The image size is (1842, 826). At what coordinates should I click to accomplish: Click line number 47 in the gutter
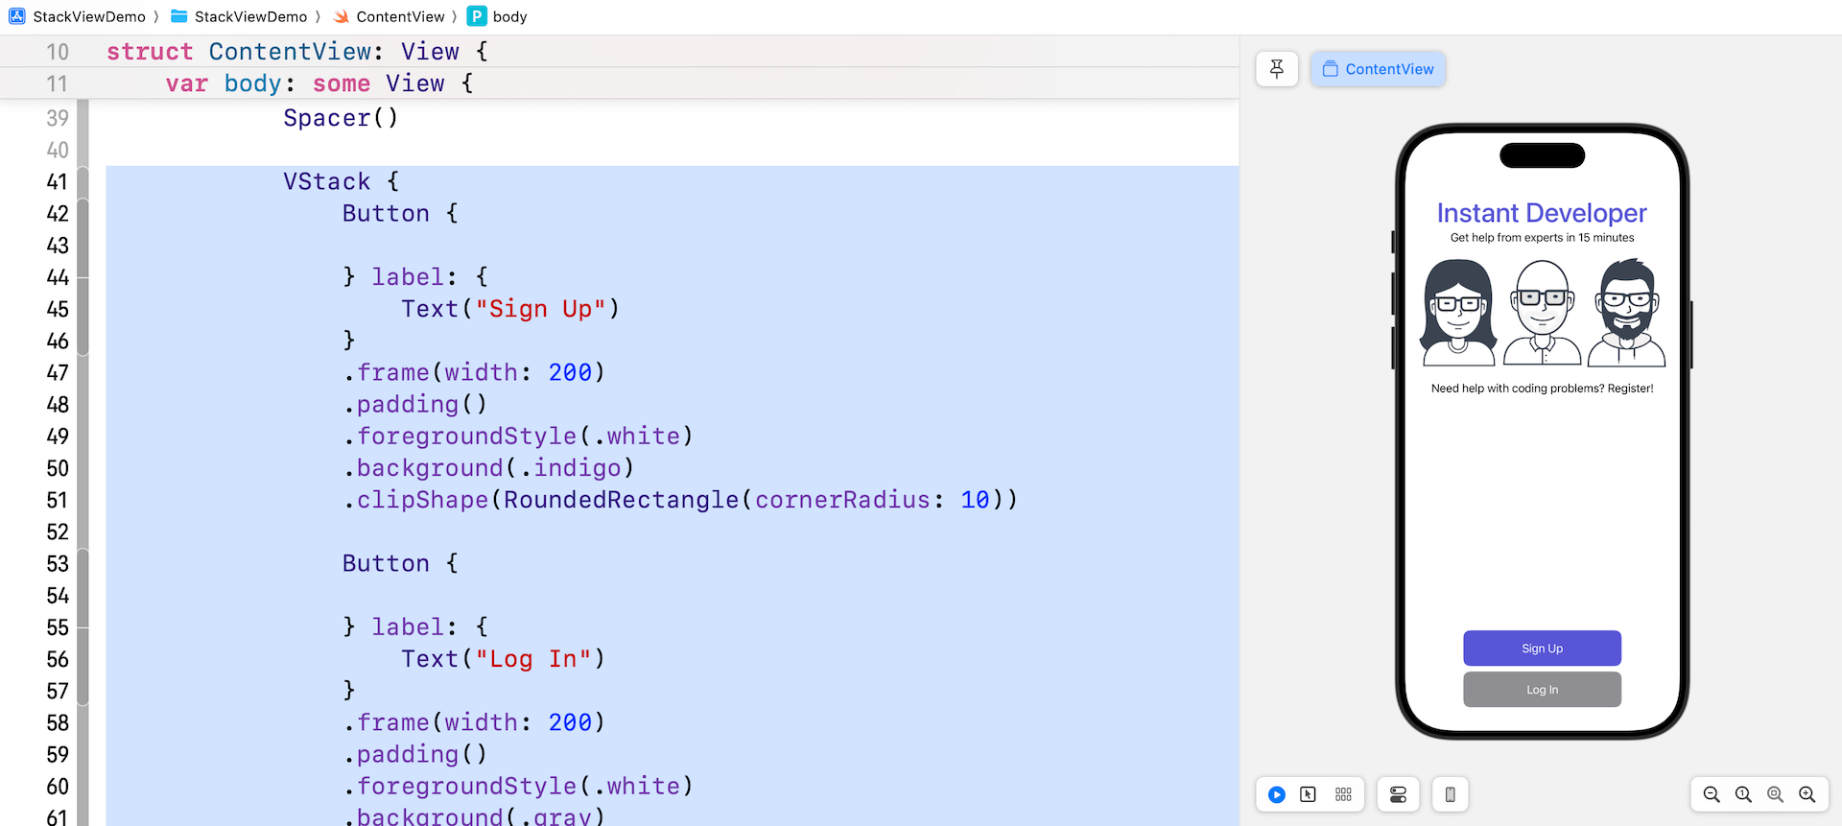(x=58, y=372)
